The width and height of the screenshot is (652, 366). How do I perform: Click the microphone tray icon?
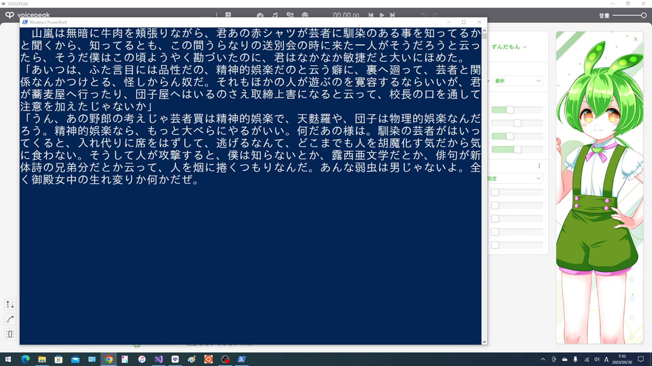(x=575, y=359)
